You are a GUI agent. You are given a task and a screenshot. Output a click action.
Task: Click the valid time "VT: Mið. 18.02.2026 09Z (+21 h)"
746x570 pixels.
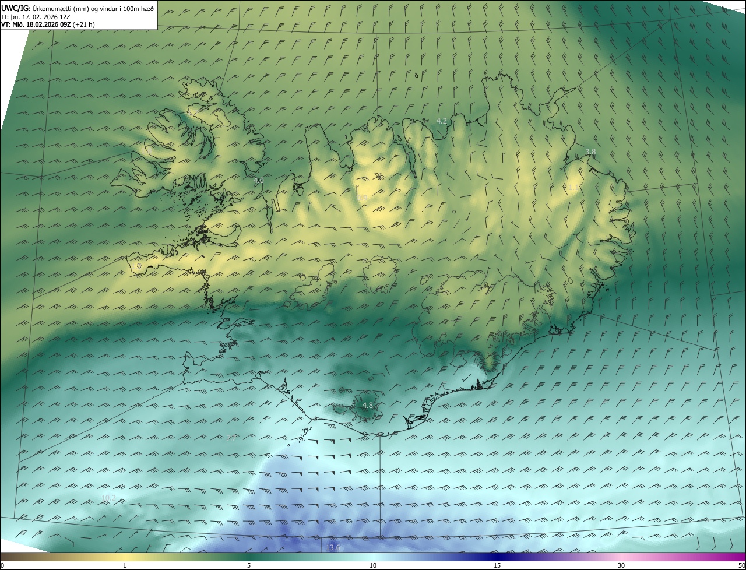[48, 24]
